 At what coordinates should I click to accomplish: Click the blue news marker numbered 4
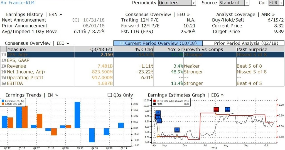(158, 113)
